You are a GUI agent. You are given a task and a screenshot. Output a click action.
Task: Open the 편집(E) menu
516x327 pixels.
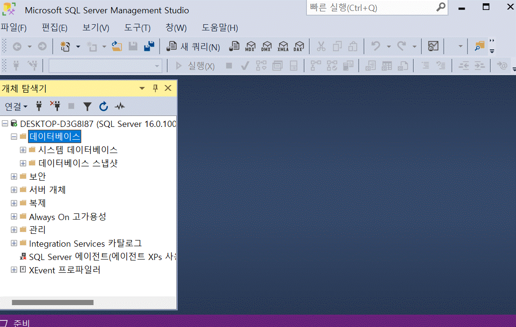click(x=55, y=28)
